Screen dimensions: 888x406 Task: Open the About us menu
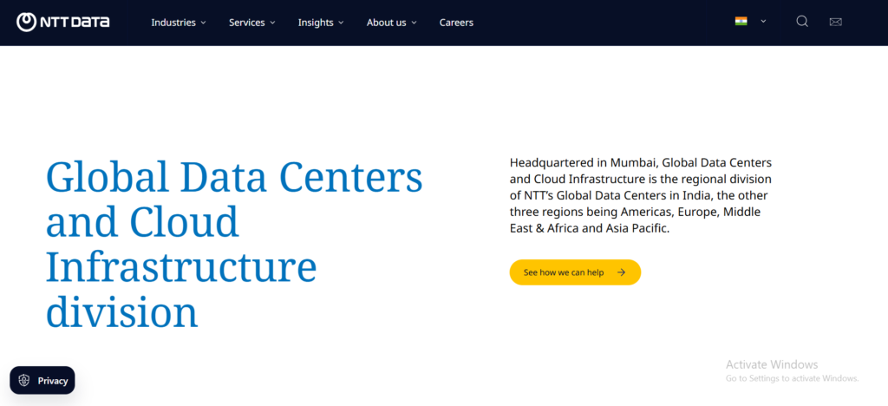[x=391, y=23]
